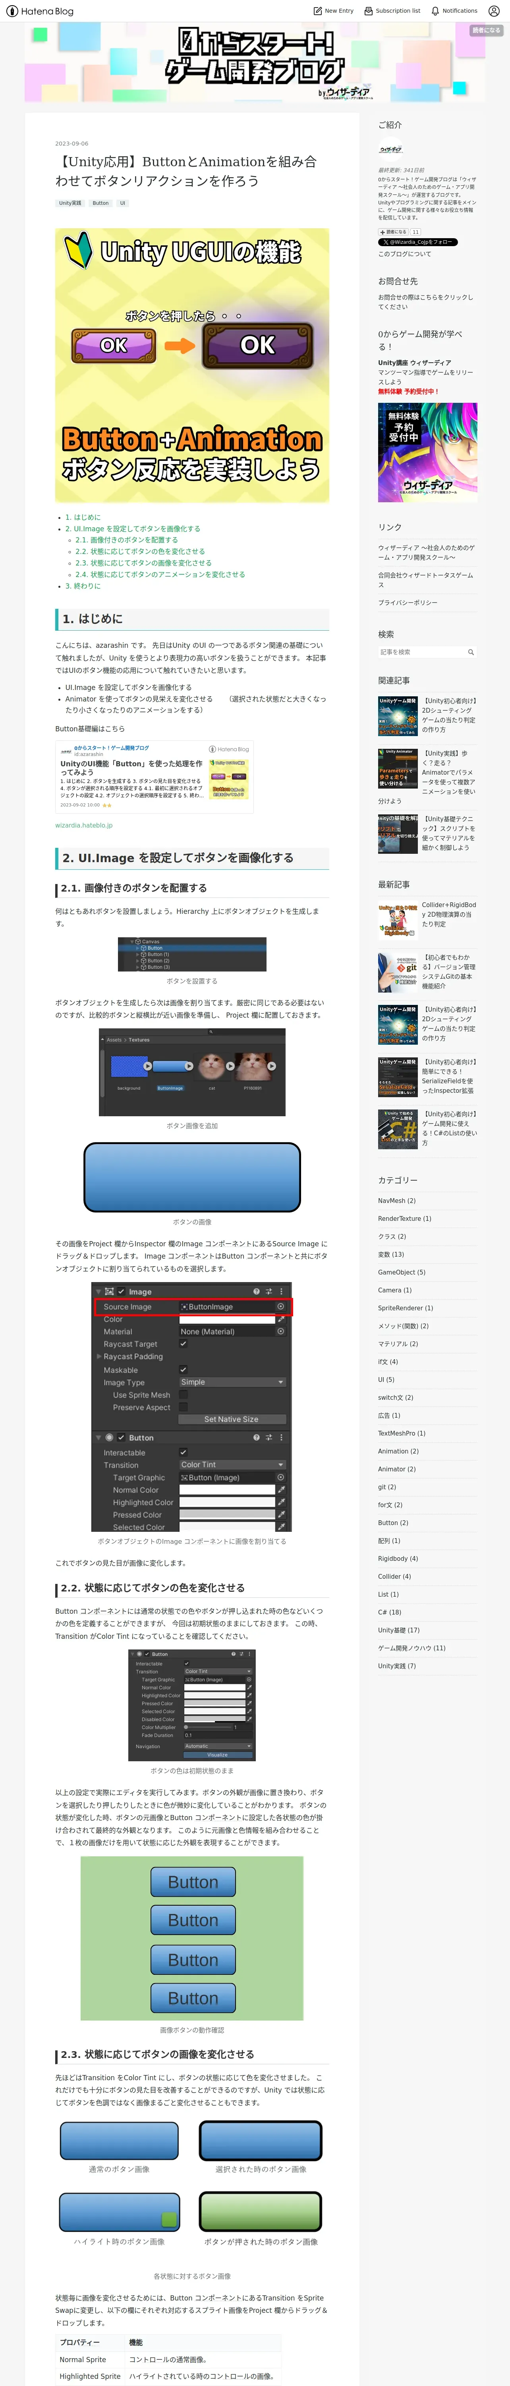Follow @Wizardia_CoJp on X
Image resolution: width=510 pixels, height=2386 pixels.
click(417, 243)
